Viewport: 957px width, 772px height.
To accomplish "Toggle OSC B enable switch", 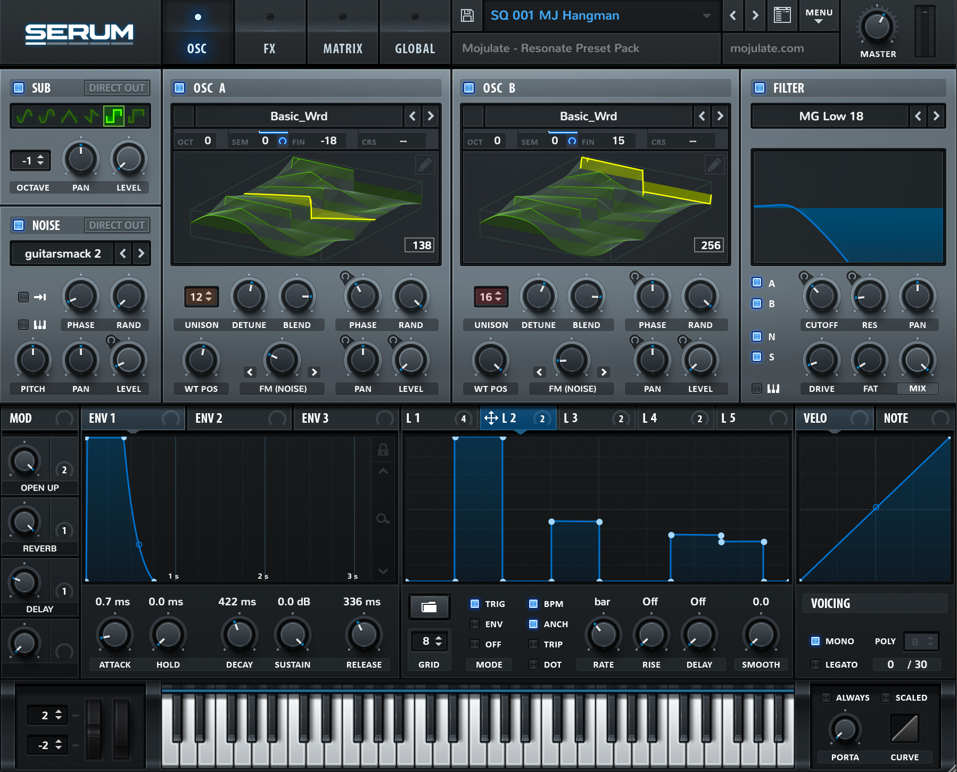I will [469, 88].
